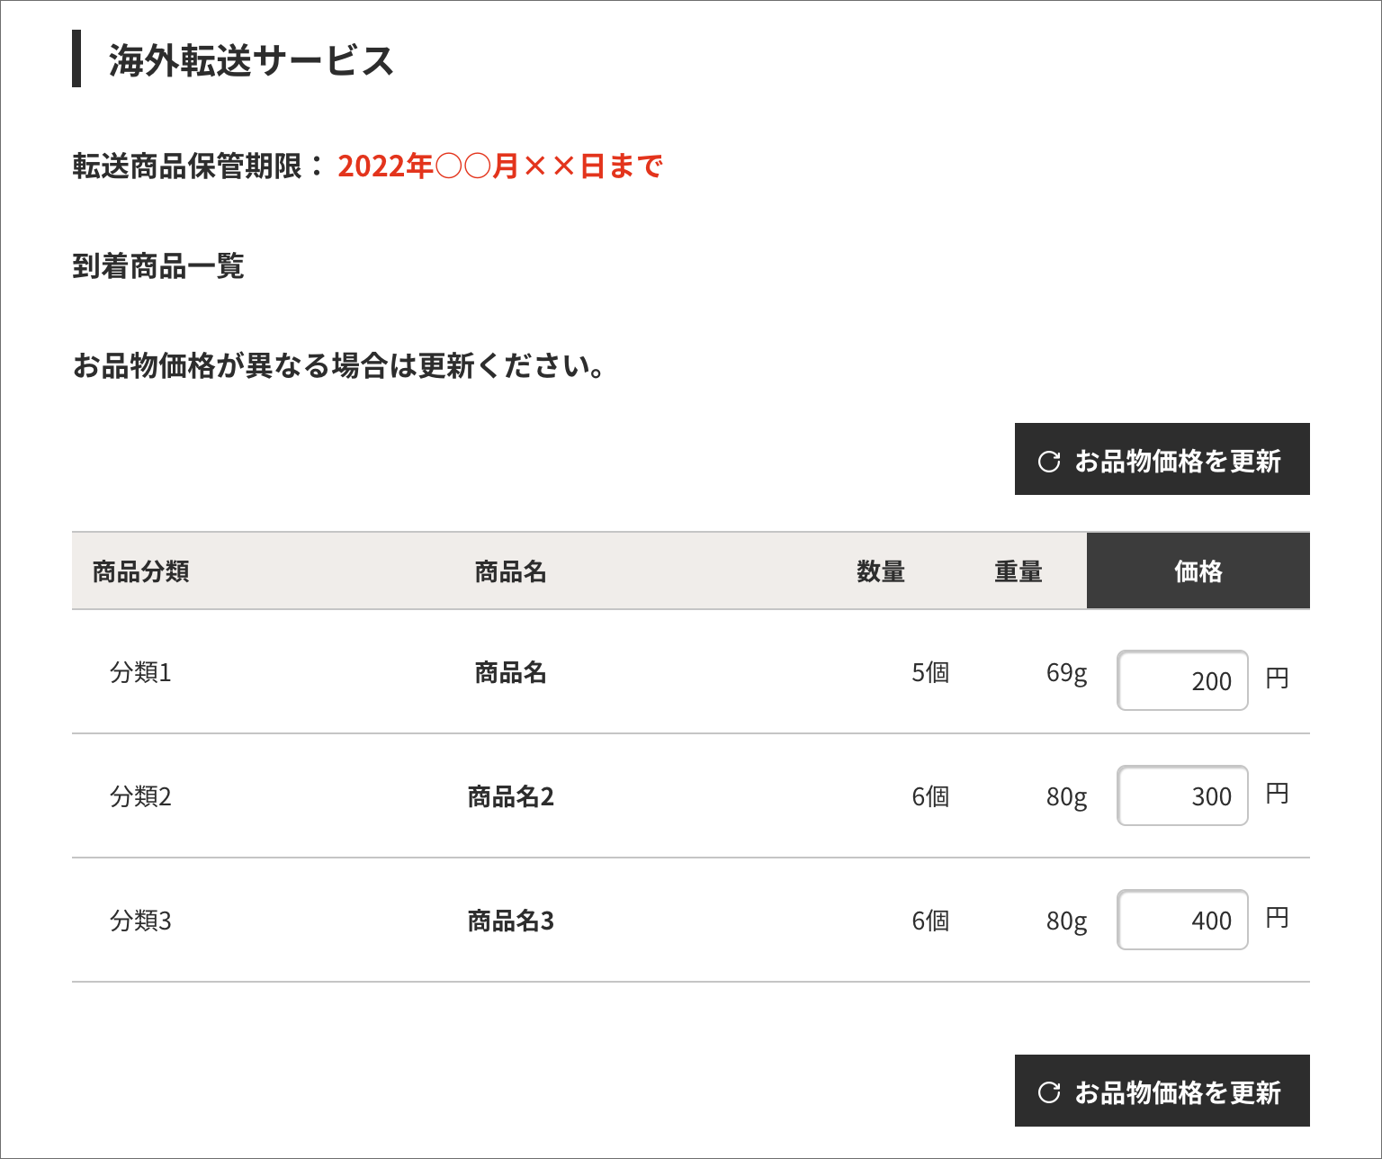Click the 海外転送サービス page heading
This screenshot has width=1382, height=1159.
(251, 60)
